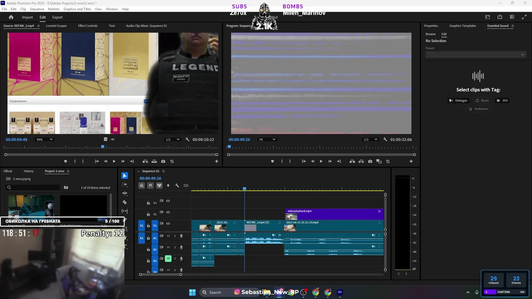Go to Home screen icon
This screenshot has width=532, height=299.
click(11, 17)
